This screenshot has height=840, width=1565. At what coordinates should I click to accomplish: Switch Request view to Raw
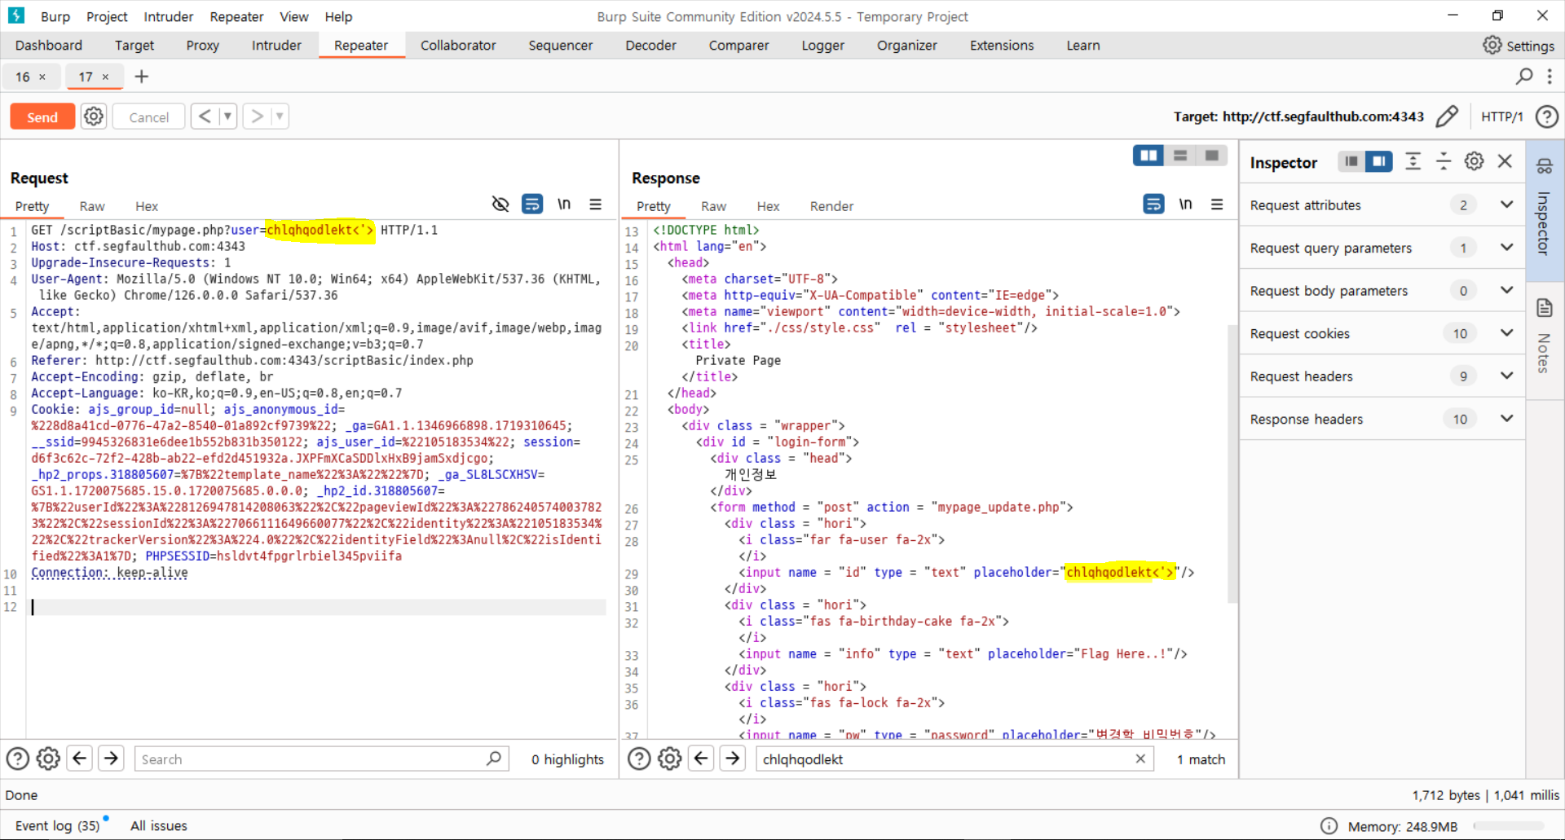[92, 206]
